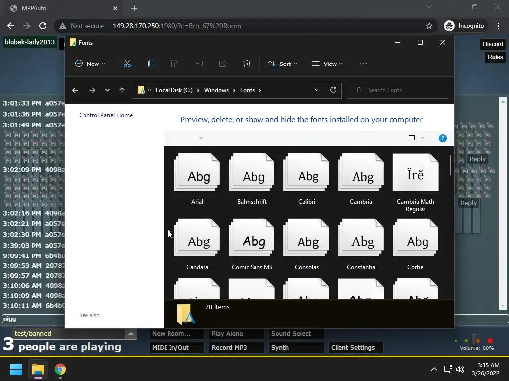Click the network tray icon
The image size is (509, 381).
coord(448,369)
